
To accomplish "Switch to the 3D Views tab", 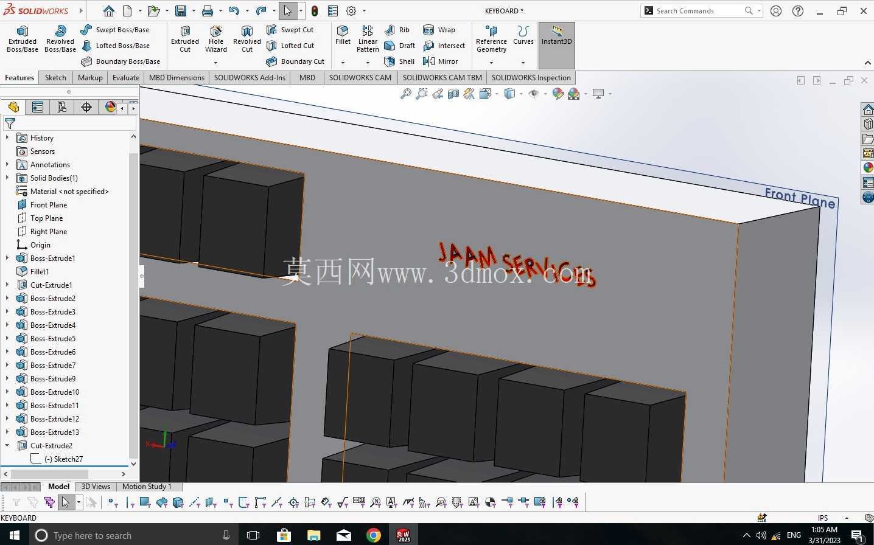I will point(96,487).
